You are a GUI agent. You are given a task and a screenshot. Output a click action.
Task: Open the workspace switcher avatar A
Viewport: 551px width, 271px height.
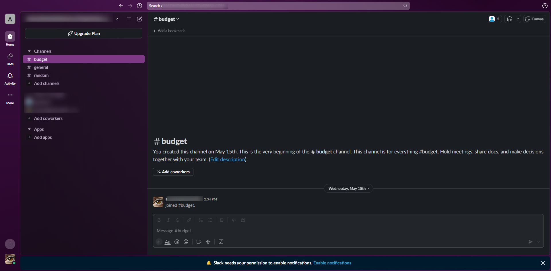(10, 19)
